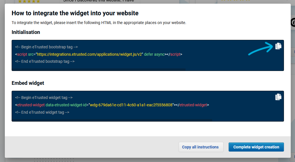295x162 pixels.
Task: Click the Initialisation code block horizontal scrollbar
Action: pos(99,70)
